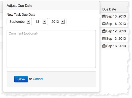The height and width of the screenshot is (98, 132).
Task: Click the Sep 12, 2013 date text
Action: pyautogui.click(x=116, y=31)
